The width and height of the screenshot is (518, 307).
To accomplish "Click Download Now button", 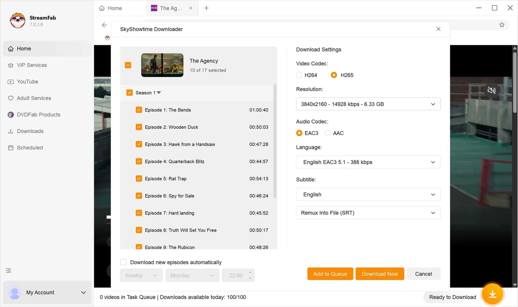I will pyautogui.click(x=380, y=274).
